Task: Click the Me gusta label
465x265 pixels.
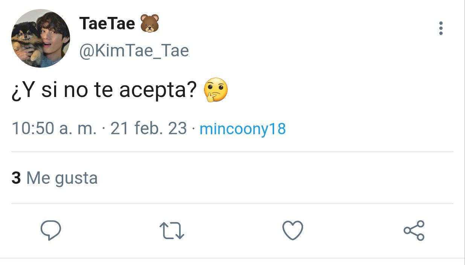Action: pos(62,178)
